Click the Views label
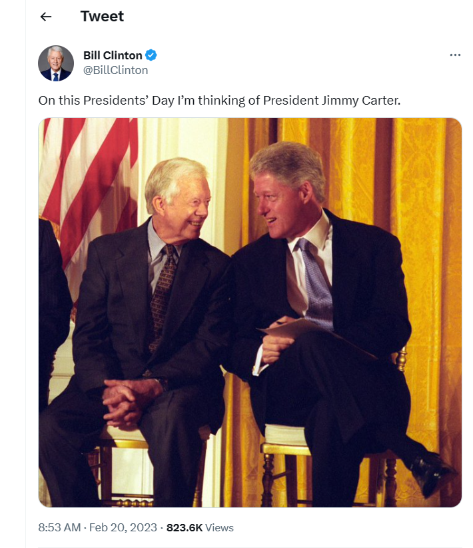The height and width of the screenshot is (548, 473). click(219, 528)
